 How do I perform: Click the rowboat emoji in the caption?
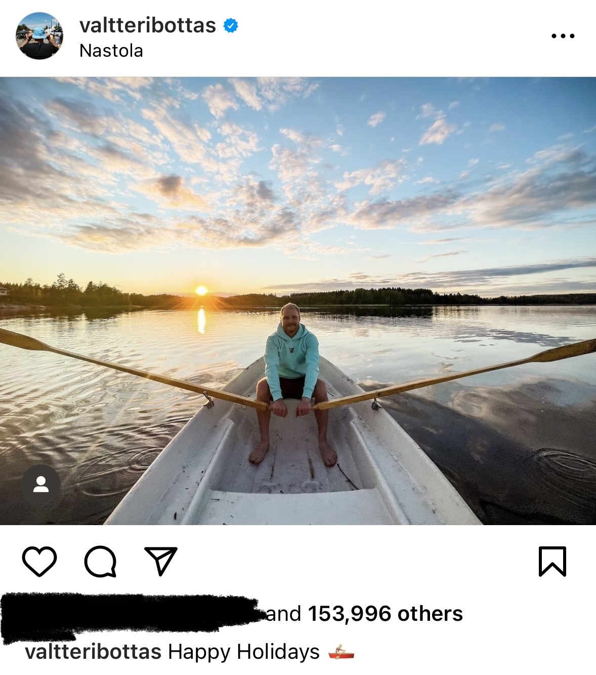pos(341,652)
